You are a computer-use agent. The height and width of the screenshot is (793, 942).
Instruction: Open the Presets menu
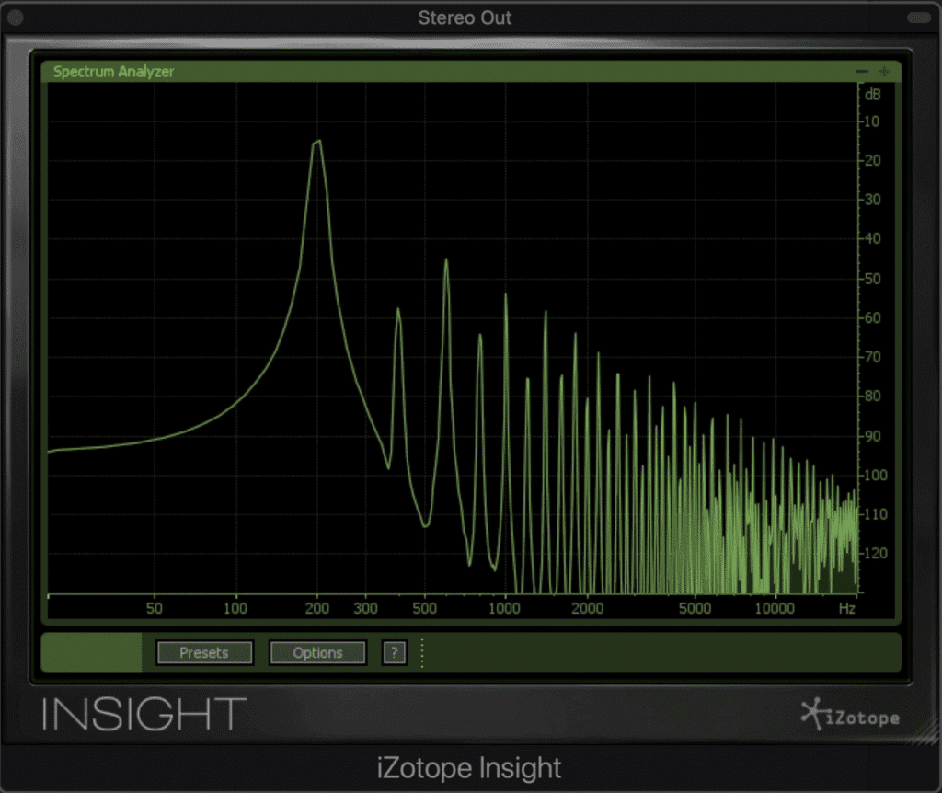204,653
